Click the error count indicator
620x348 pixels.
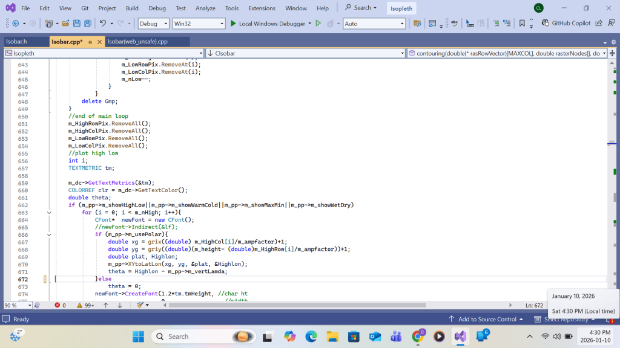[x=60, y=306]
